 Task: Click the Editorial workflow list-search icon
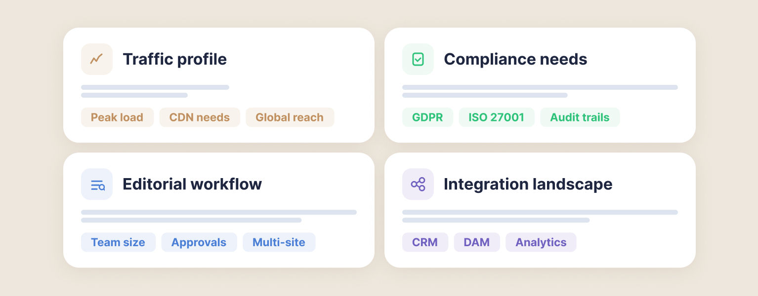click(97, 185)
